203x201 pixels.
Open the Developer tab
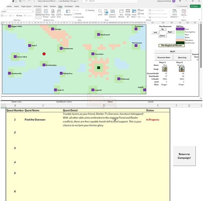[x=69, y=6]
